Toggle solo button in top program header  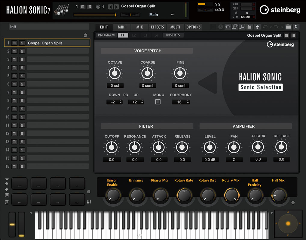[x=90, y=7]
